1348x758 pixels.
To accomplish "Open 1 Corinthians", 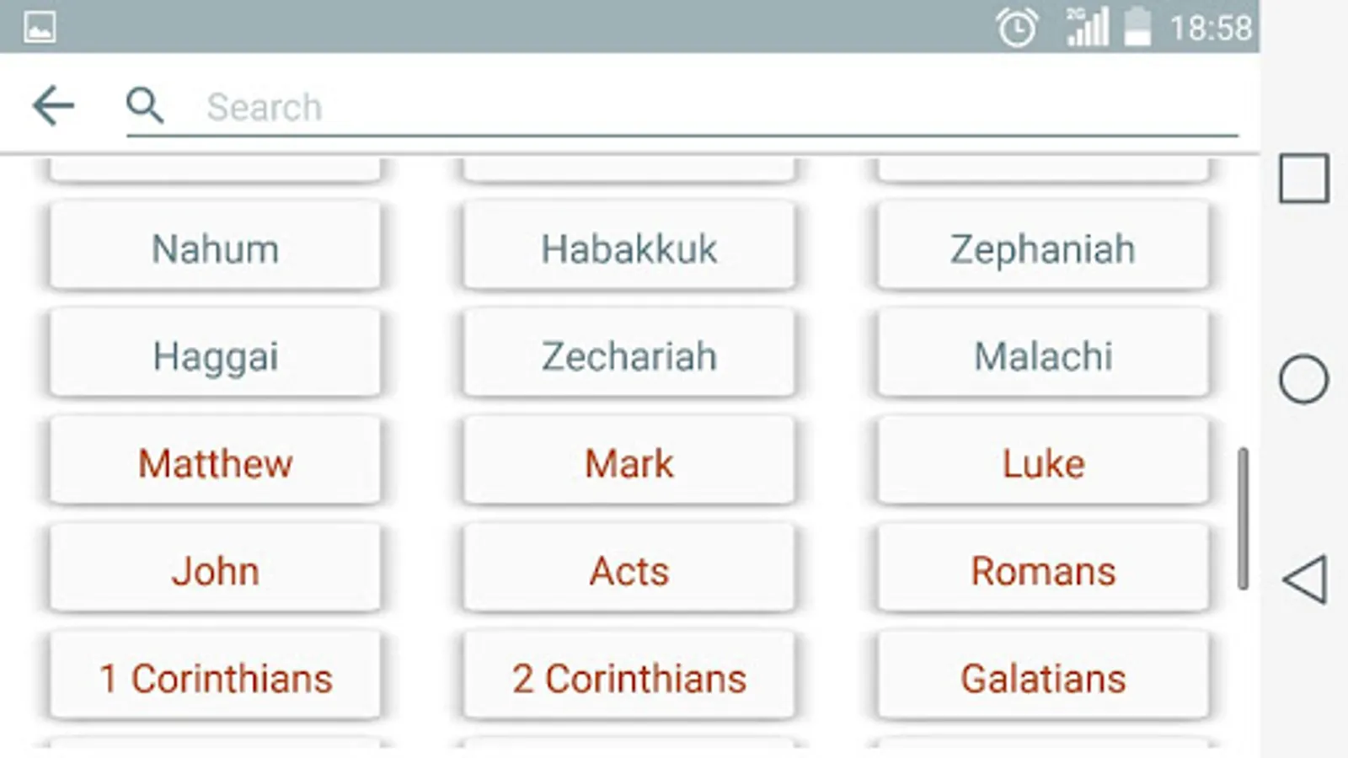I will tap(215, 677).
